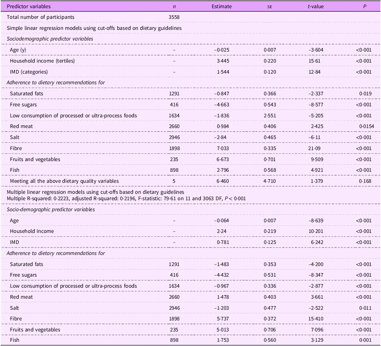This screenshot has width=381, height=346.
Task: Click the estimate −4·432
Action: 222,275
